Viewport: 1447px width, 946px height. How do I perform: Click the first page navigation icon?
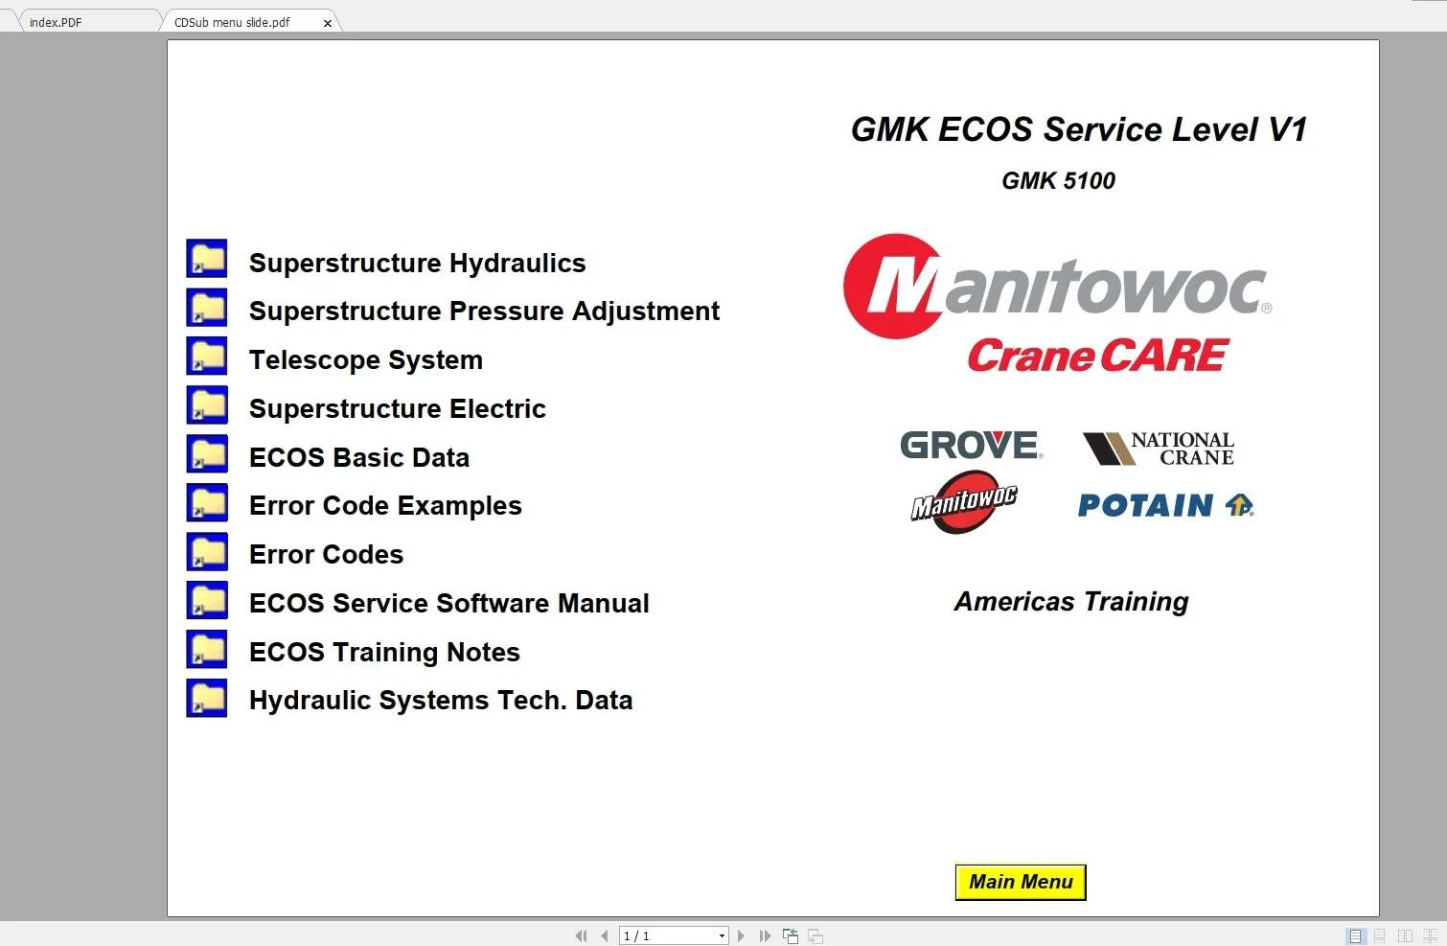tap(581, 935)
